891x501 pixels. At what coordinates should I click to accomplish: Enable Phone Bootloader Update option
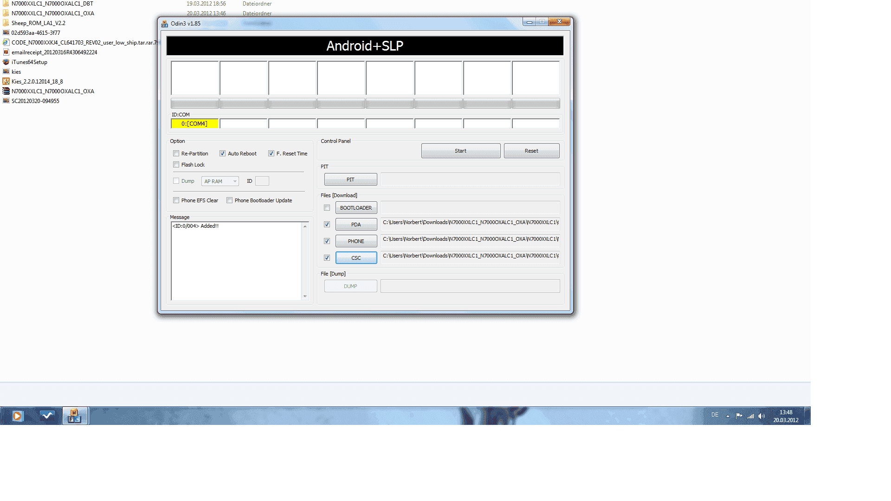pos(229,200)
